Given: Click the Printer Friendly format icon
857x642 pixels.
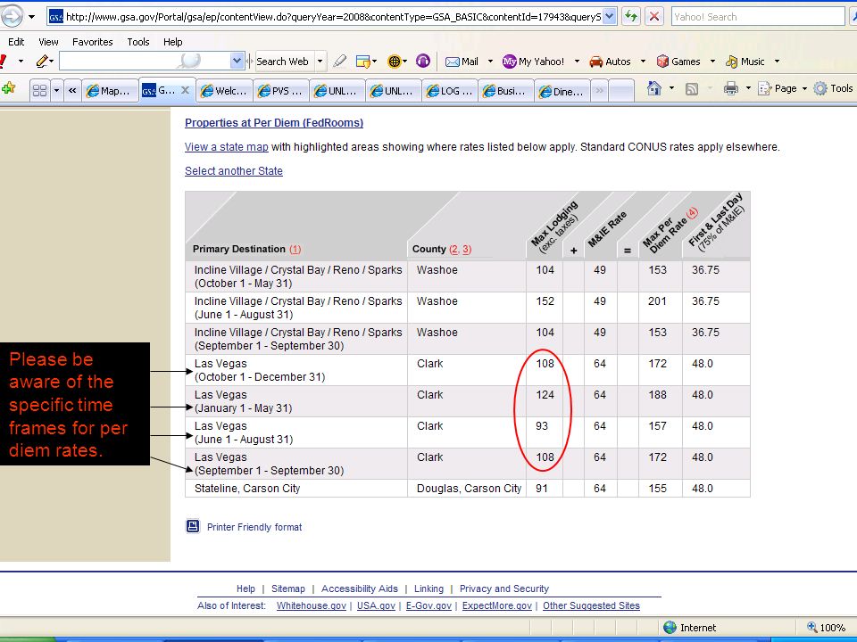Looking at the screenshot, I should (193, 526).
